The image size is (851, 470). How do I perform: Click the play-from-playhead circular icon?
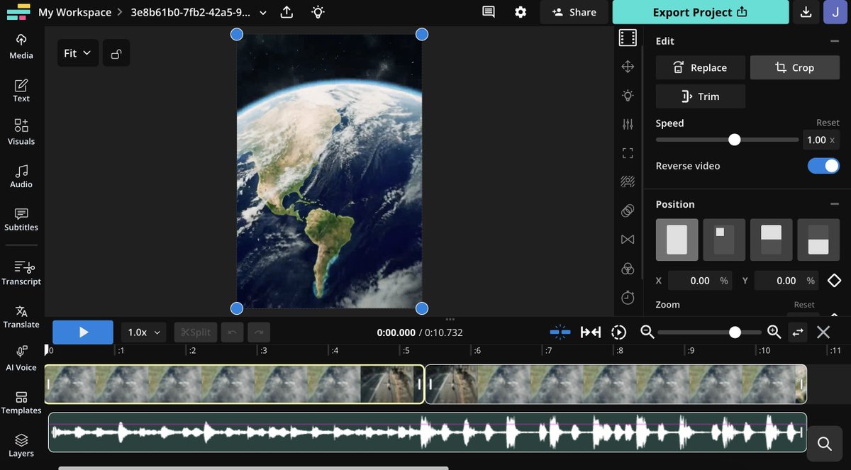[x=619, y=332]
